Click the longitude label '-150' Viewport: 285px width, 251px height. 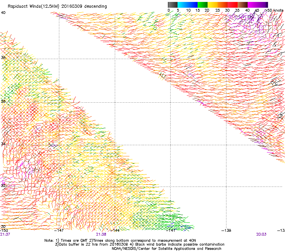[4, 231]
